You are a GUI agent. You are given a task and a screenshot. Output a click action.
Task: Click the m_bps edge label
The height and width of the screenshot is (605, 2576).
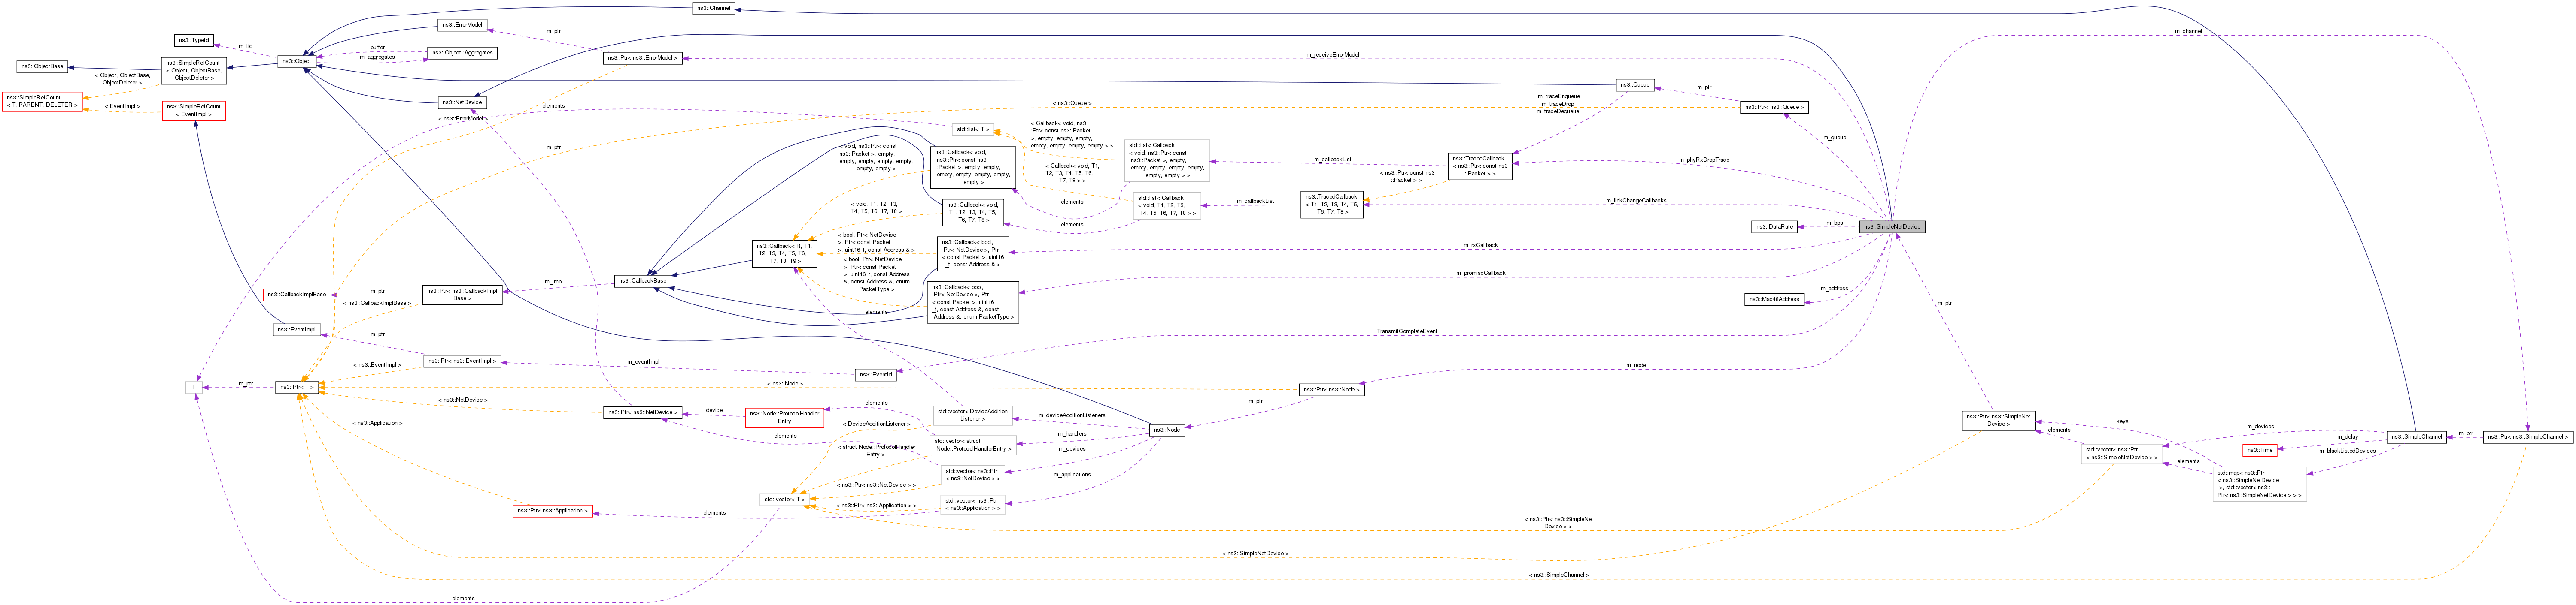tap(1834, 223)
